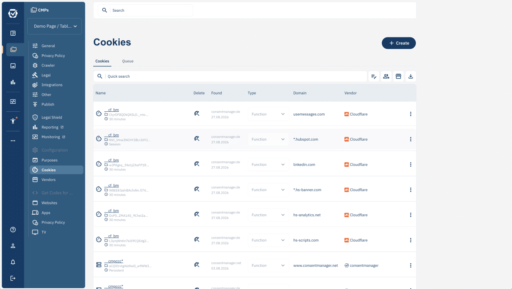Go to Integrations in the sidebar

[52, 85]
